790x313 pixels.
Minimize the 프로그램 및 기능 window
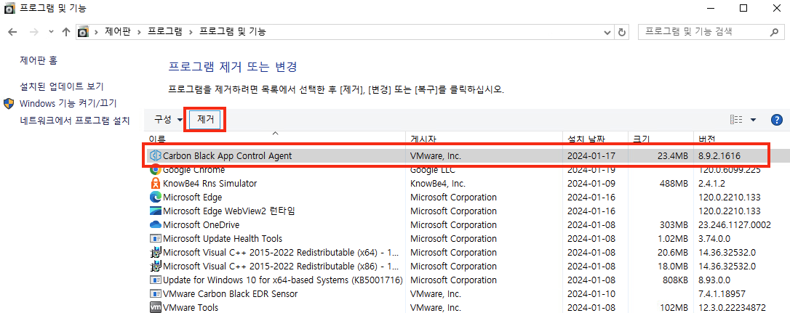(711, 8)
